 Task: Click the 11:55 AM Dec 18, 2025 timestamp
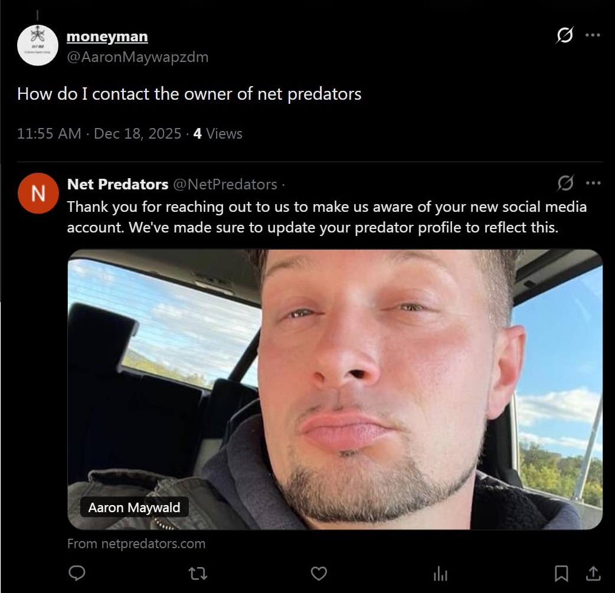pos(99,134)
